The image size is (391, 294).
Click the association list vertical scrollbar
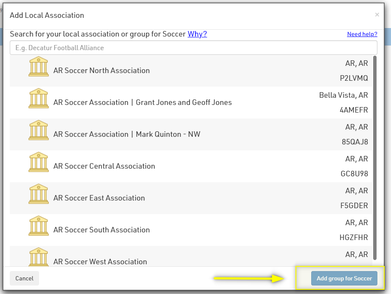pyautogui.click(x=374, y=157)
